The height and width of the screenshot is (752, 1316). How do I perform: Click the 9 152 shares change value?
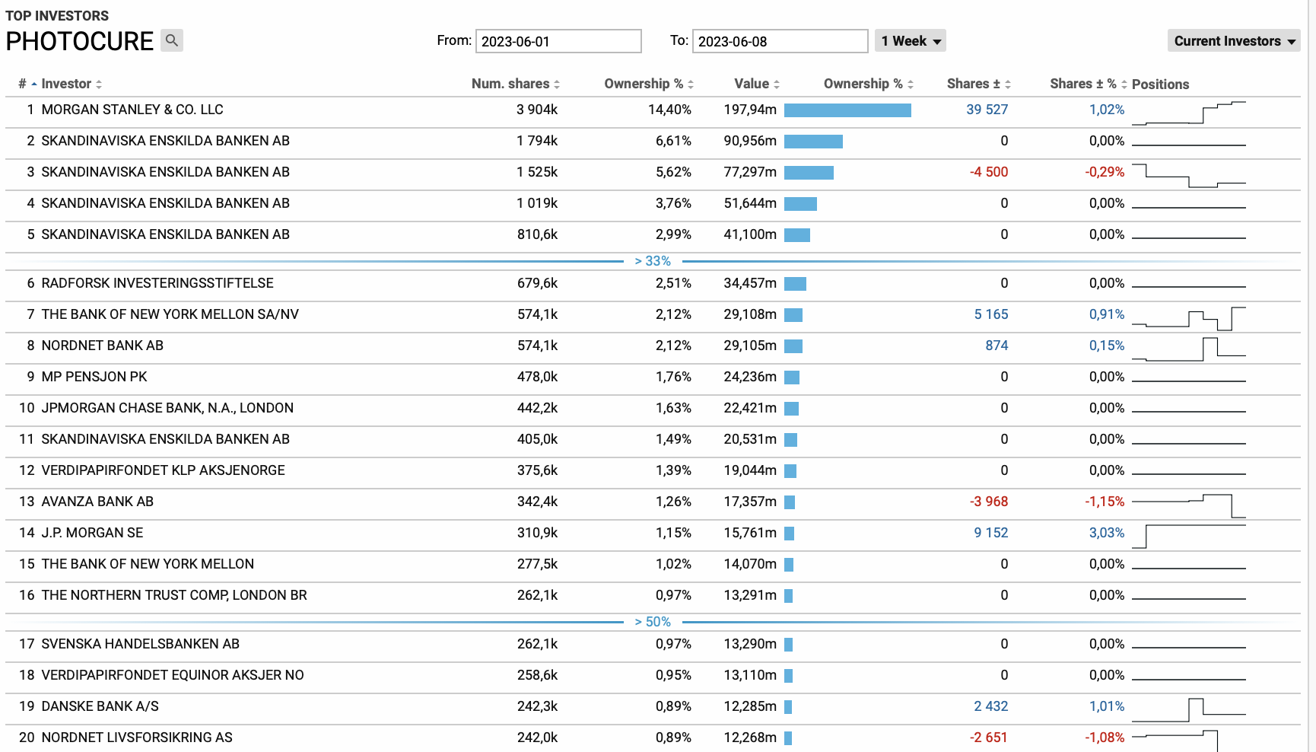pos(991,533)
